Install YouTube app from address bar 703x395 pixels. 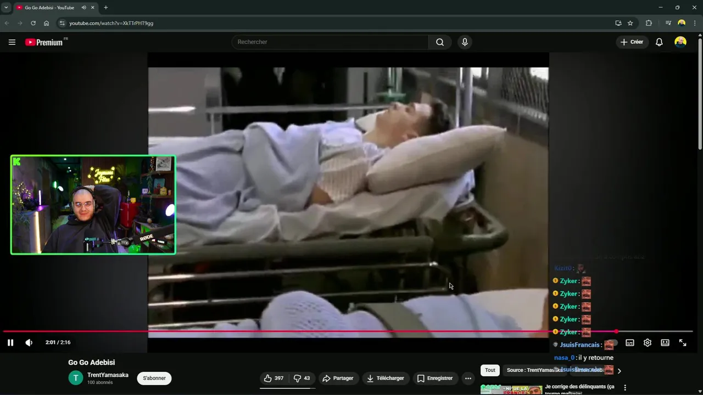pos(618,23)
